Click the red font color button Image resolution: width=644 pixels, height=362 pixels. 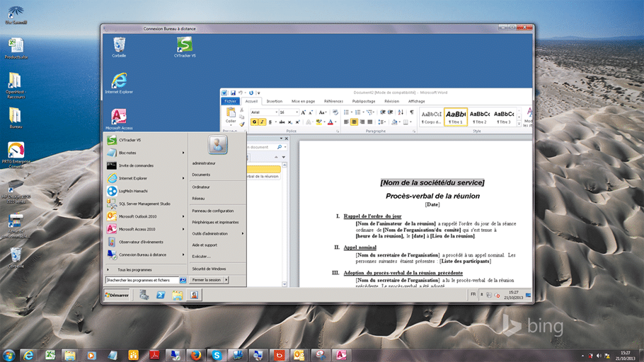pyautogui.click(x=330, y=122)
